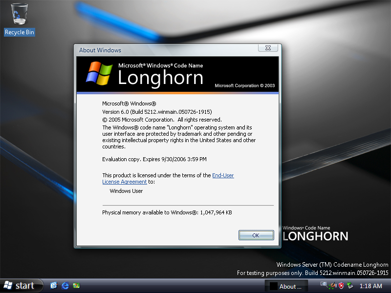The image size is (391, 293).
Task: Launch the Outlook Express quick launch icon
Action: (54, 286)
